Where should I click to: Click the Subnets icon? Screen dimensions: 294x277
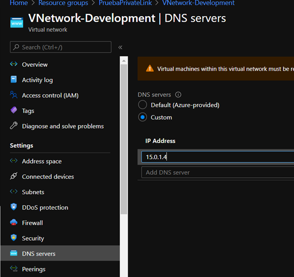(x=13, y=191)
